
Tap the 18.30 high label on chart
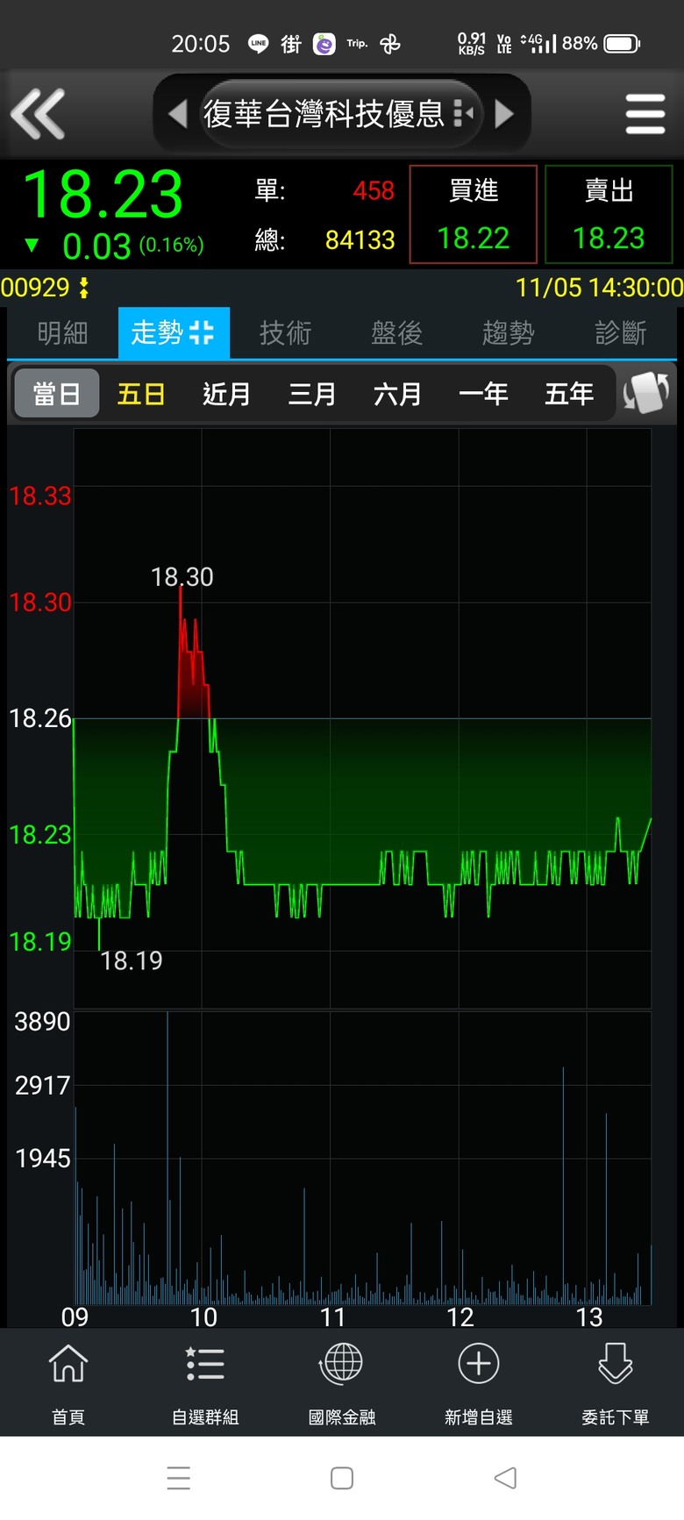[182, 576]
